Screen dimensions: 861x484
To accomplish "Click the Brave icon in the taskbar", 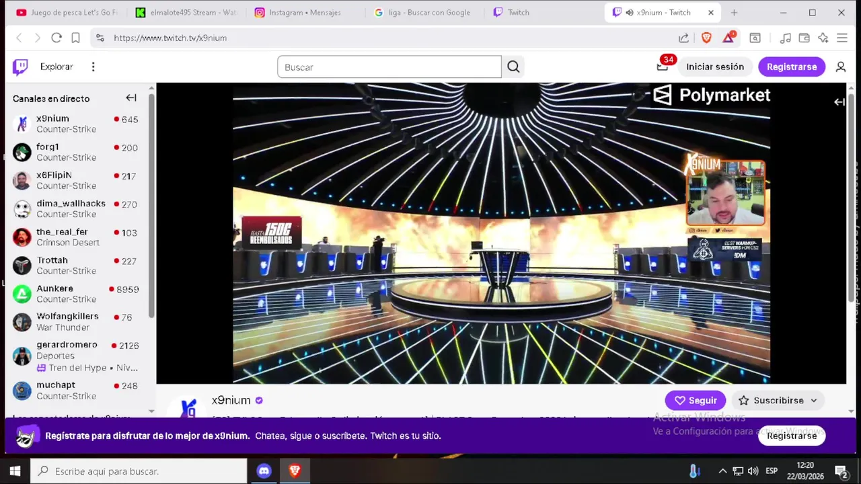I will coord(295,471).
